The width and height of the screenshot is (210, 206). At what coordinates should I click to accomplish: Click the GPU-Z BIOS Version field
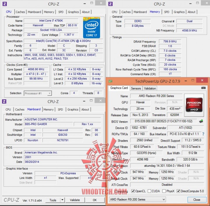(x=164, y=121)
